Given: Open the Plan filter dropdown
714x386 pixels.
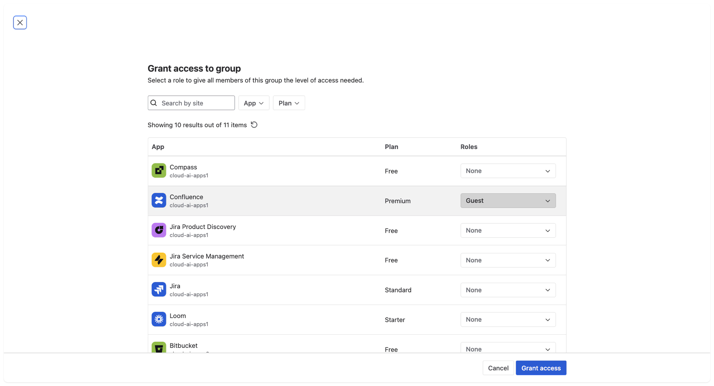Looking at the screenshot, I should pyautogui.click(x=289, y=103).
